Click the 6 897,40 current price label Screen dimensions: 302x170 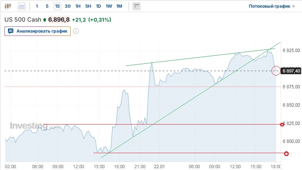291,71
